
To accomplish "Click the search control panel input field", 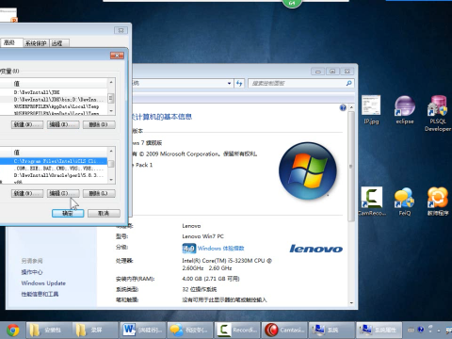I will coord(297,83).
